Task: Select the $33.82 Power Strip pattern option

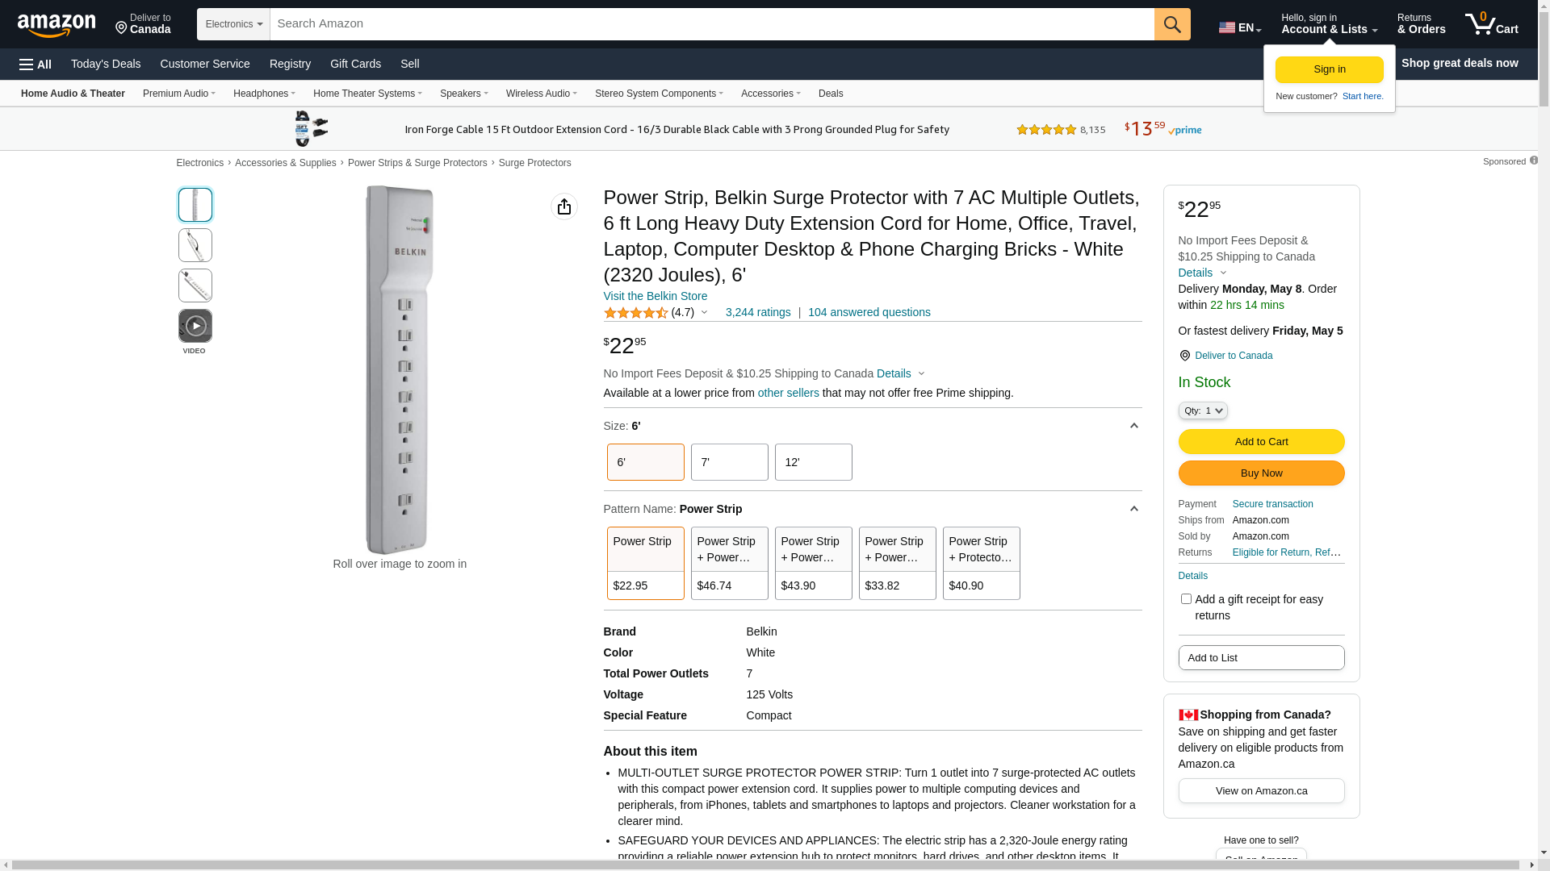Action: tap(897, 564)
